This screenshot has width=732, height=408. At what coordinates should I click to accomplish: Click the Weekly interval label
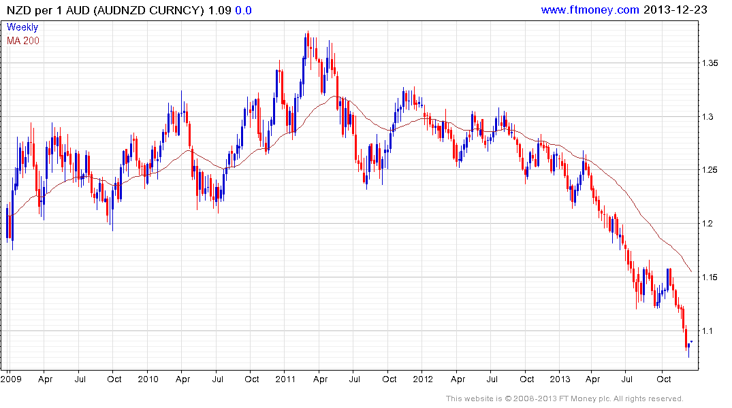[x=22, y=28]
